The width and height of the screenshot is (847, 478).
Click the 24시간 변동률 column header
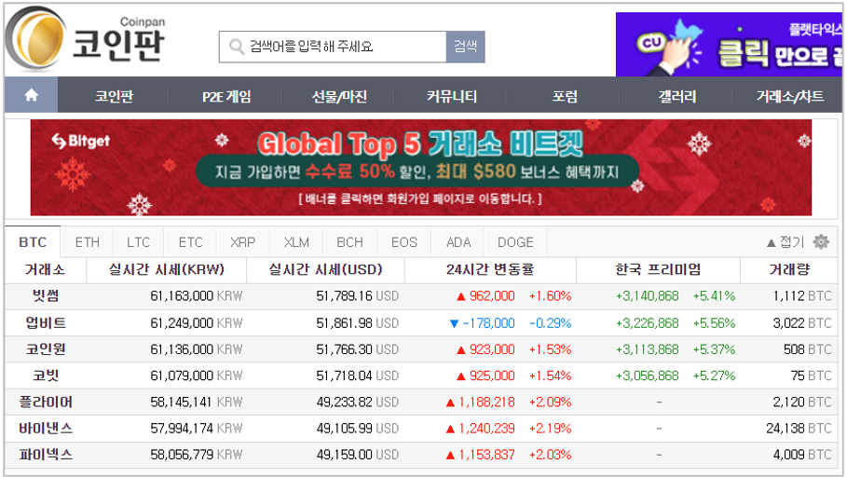click(x=490, y=269)
